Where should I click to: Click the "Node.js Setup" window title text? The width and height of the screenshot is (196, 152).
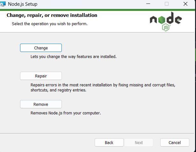tap(22, 4)
